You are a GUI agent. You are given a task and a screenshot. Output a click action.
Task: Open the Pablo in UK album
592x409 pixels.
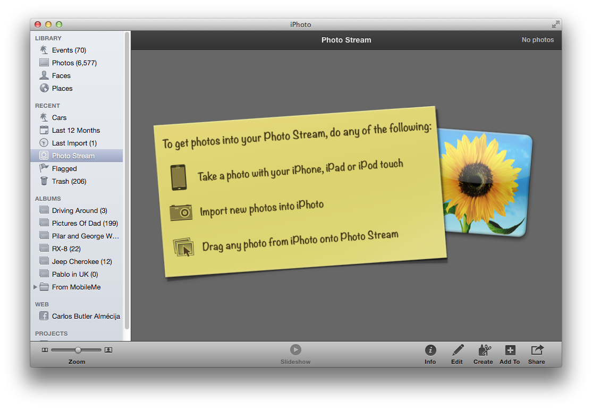77,274
